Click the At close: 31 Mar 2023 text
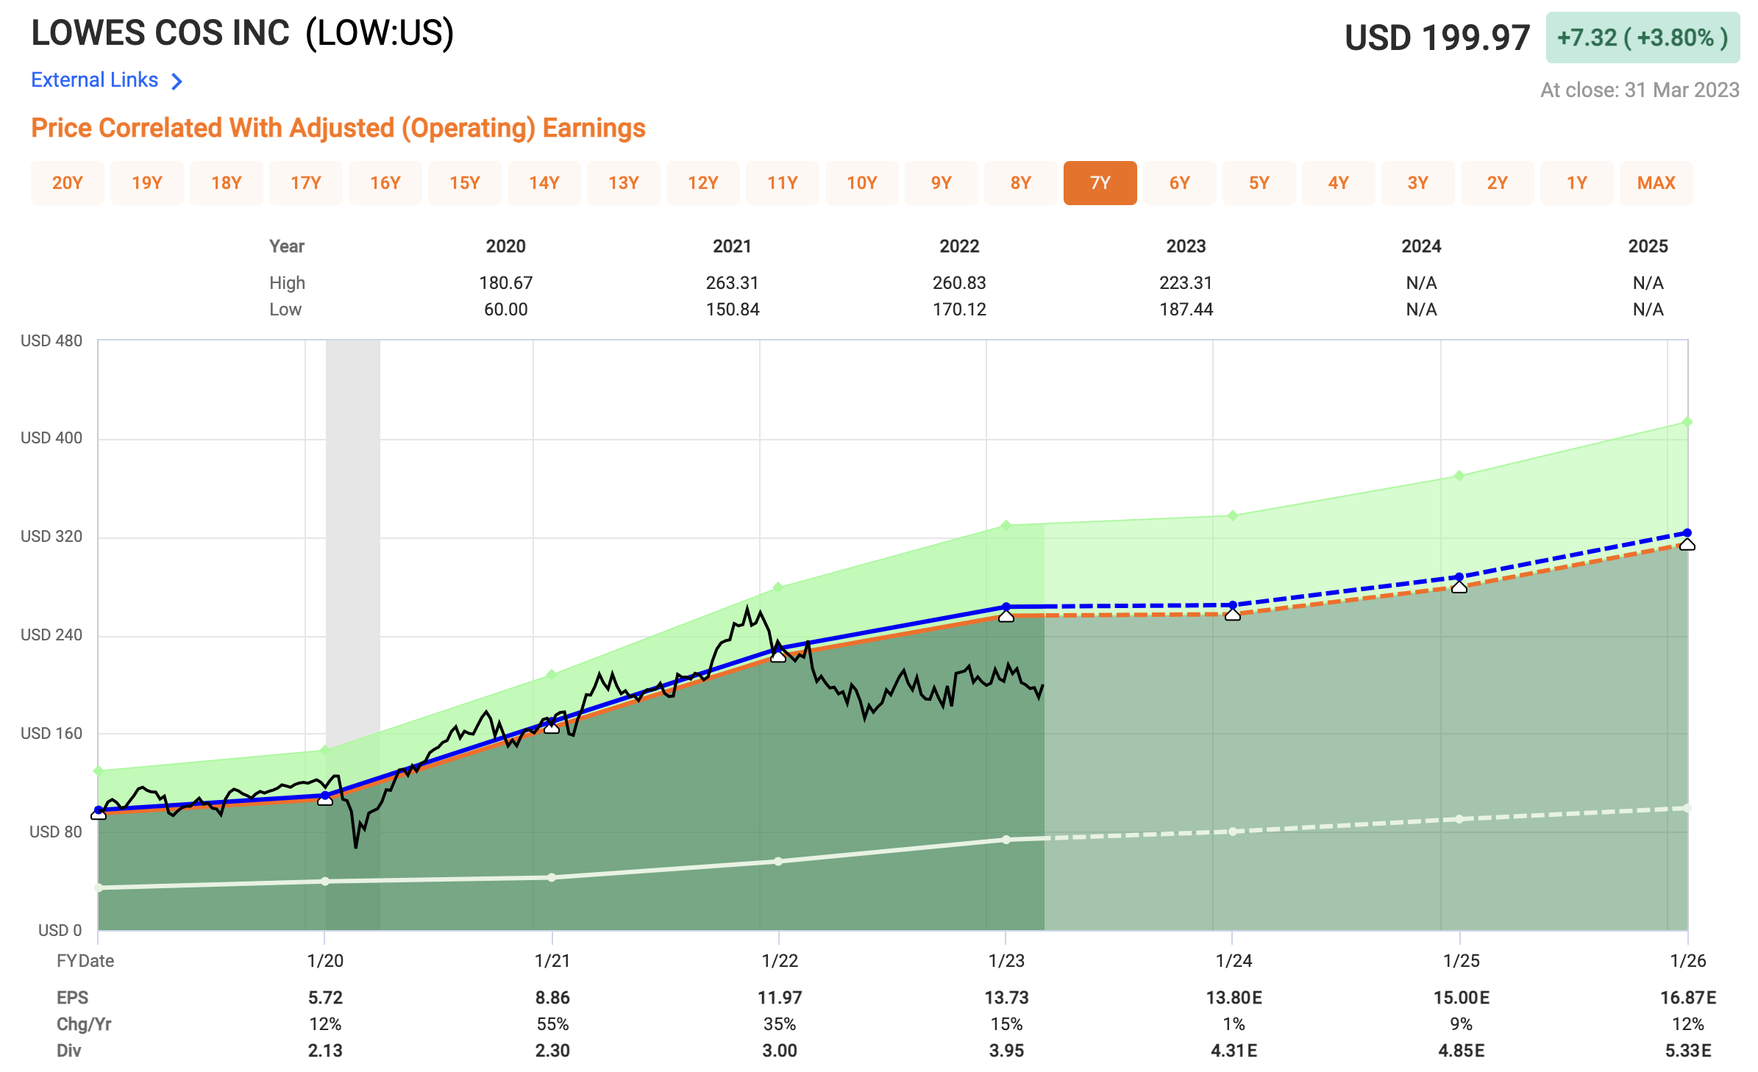 1640,90
